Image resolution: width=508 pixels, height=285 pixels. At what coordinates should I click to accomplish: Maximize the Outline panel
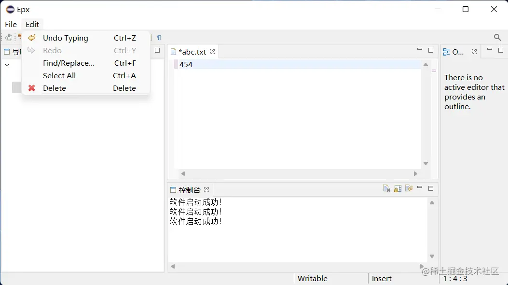(x=501, y=50)
